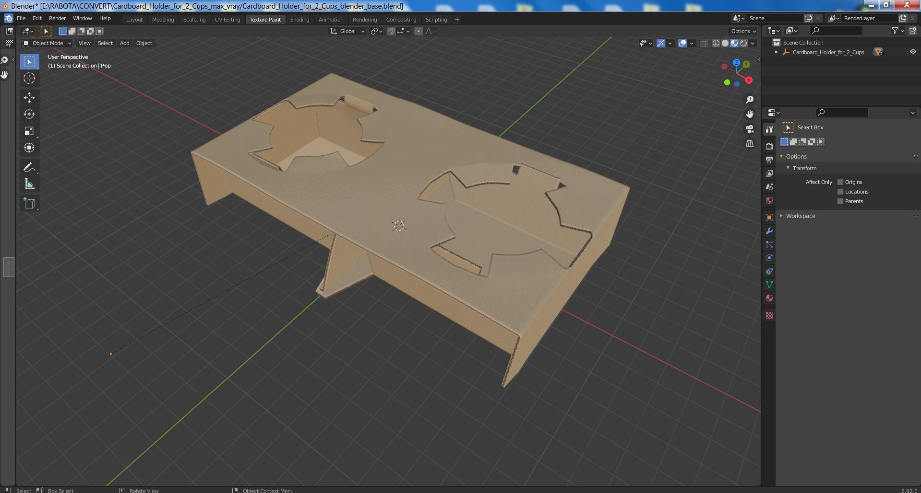Open the viewport Select menu
This screenshot has height=493, width=921.
(105, 43)
